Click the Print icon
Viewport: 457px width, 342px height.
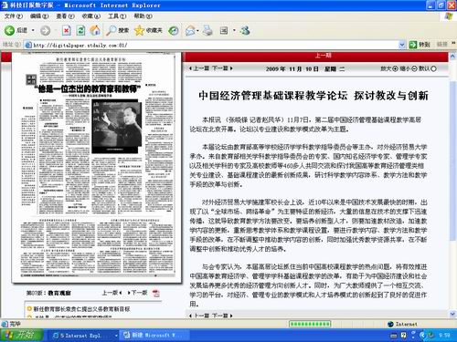pos(207,30)
